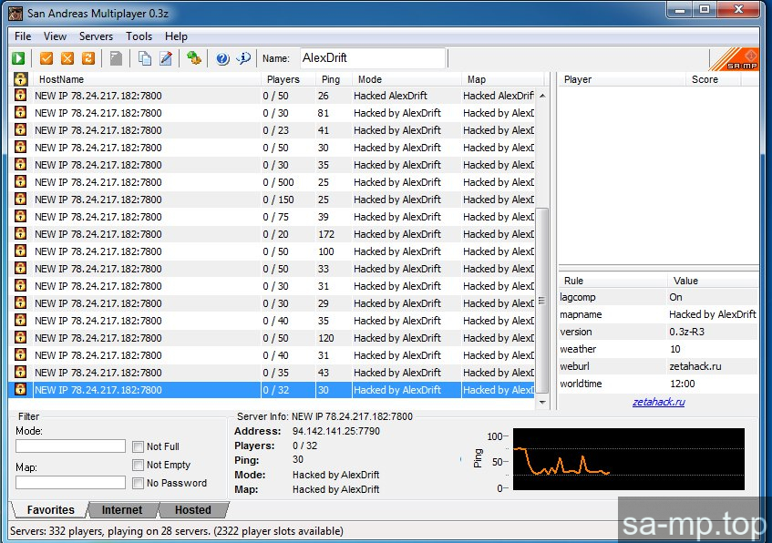Click the orange checkmark Add Server icon
Image resolution: width=772 pixels, height=543 pixels.
pos(46,58)
